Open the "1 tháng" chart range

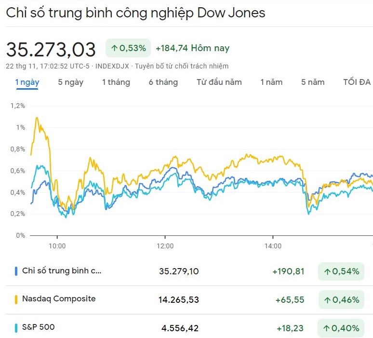[116, 82]
